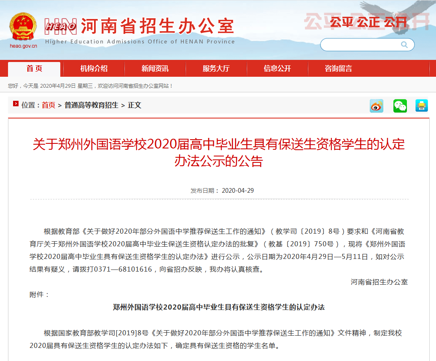The image size is (436, 361).
Task: Open the 首页 navigation tab
Action: click(34, 69)
